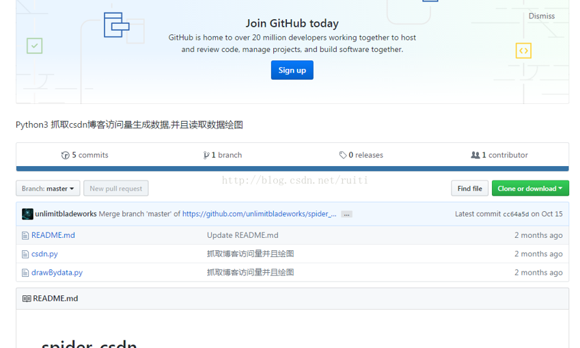Click the drawBydata.py file icon
The height and width of the screenshot is (348, 580).
[x=25, y=272]
